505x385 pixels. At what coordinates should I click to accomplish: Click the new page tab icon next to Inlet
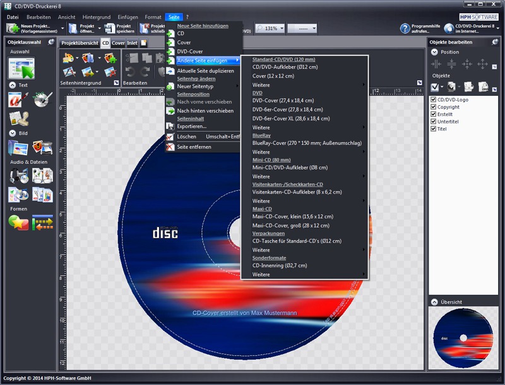144,43
